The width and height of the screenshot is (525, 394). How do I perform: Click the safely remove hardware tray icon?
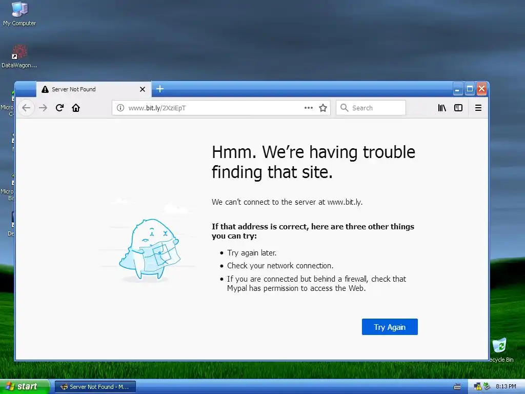[x=487, y=386]
